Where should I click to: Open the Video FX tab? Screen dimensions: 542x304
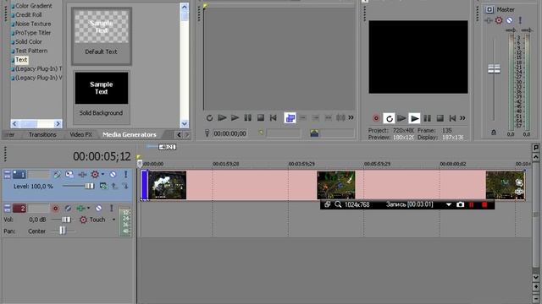pos(80,135)
